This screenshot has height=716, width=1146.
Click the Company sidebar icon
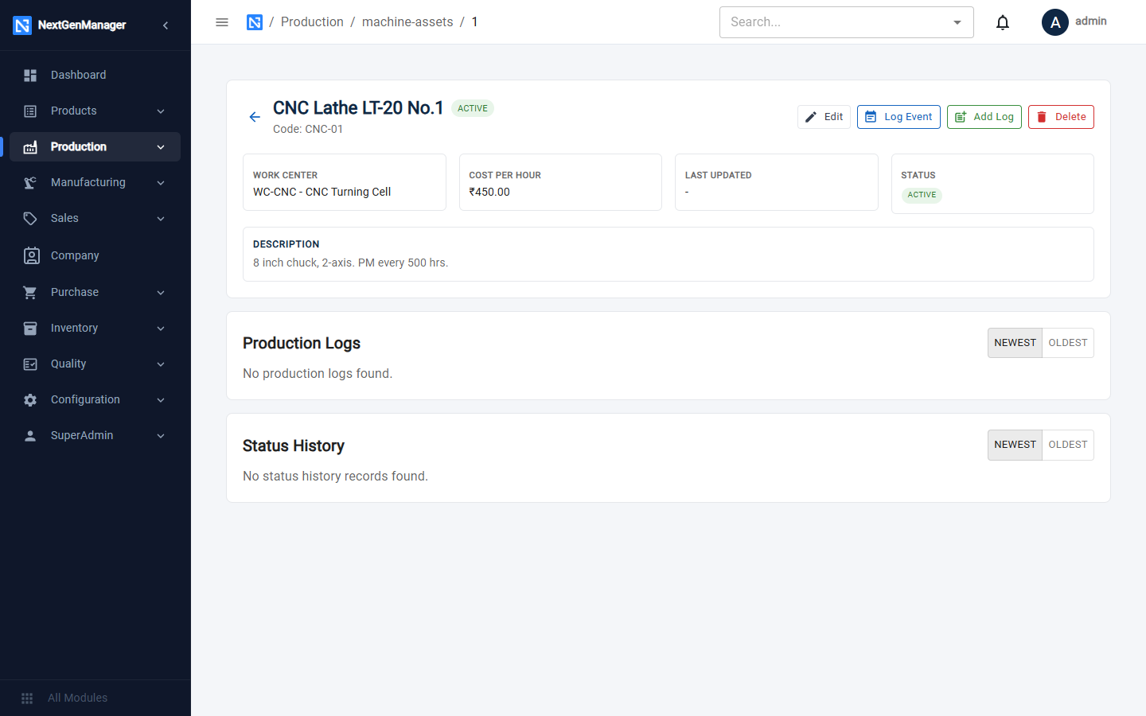coord(31,255)
